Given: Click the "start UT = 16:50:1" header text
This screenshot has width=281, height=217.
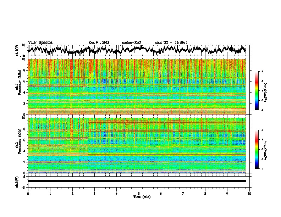Looking at the screenshot, I should (171, 43).
